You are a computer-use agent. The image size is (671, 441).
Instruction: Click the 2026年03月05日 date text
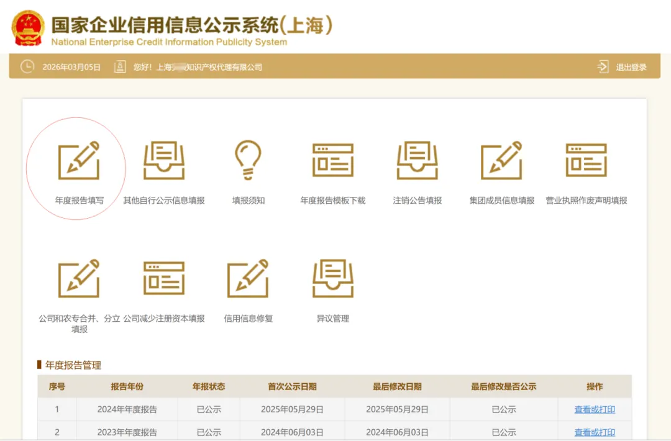(71, 67)
